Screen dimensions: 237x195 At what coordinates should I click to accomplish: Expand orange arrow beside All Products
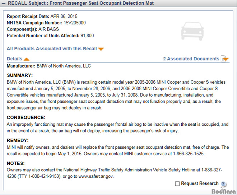click(x=101, y=49)
